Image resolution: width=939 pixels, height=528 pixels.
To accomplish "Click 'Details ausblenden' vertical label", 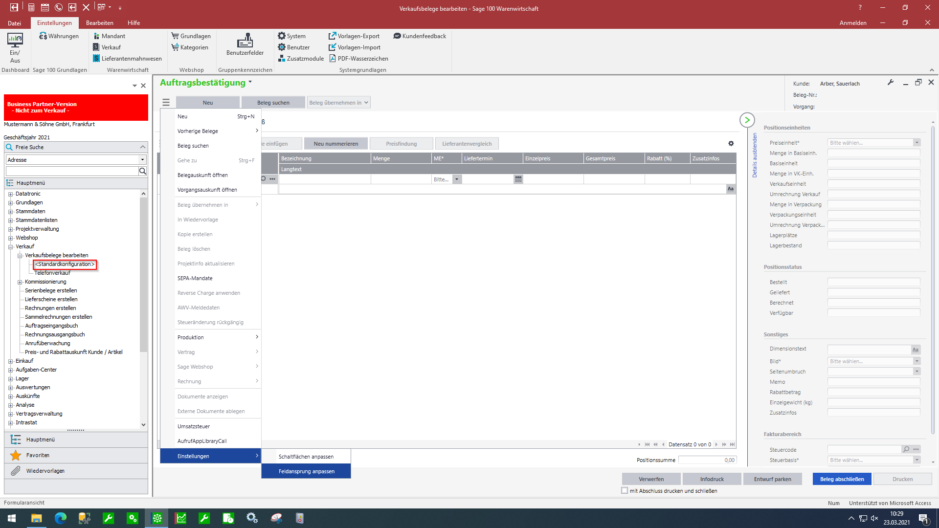I will click(755, 155).
